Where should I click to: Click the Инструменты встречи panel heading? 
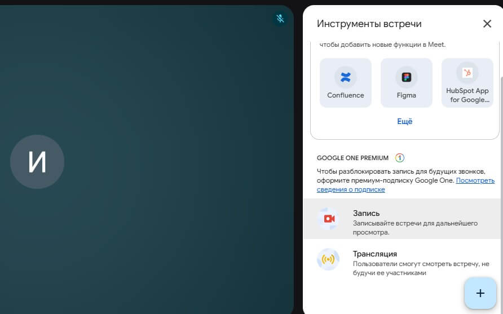coord(369,24)
